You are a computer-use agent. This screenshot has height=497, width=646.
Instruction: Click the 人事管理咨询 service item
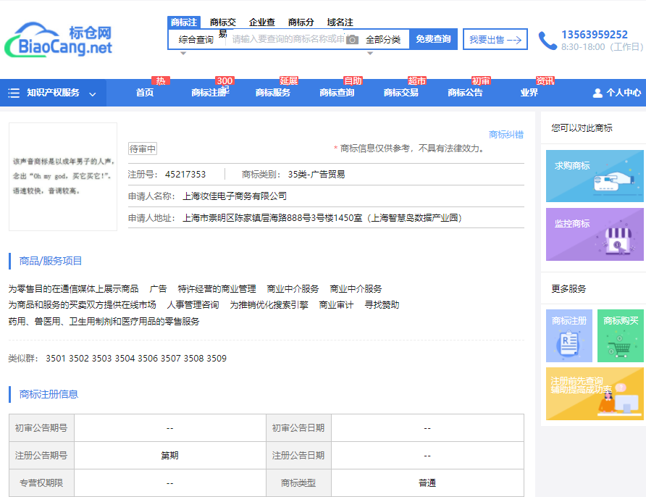coord(193,305)
